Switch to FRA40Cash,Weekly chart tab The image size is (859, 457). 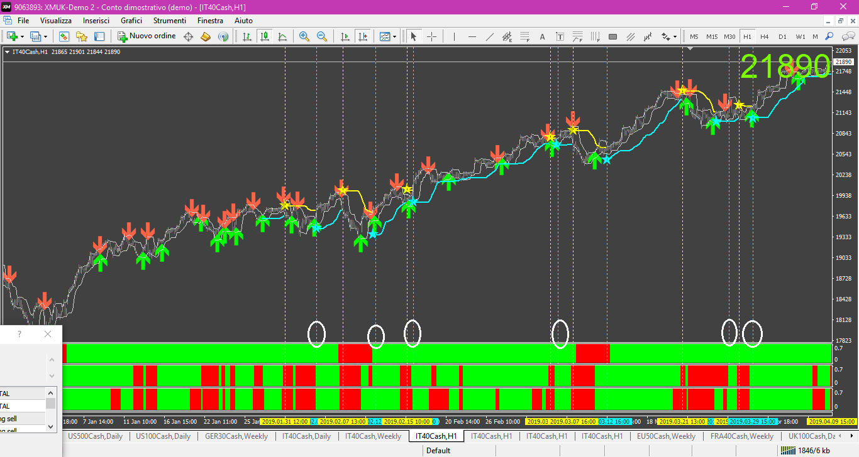pyautogui.click(x=742, y=436)
